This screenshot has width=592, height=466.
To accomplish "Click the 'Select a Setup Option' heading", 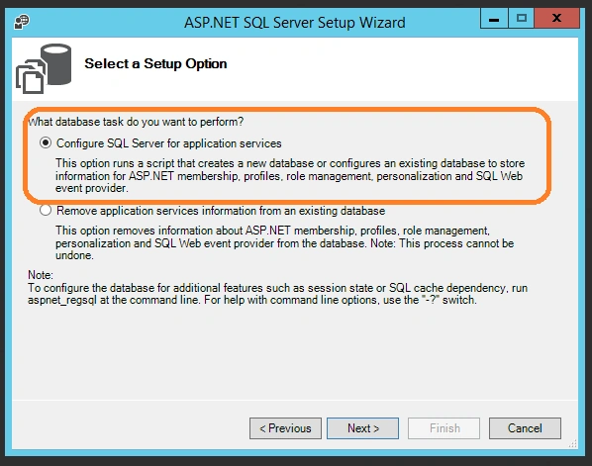I will (155, 63).
